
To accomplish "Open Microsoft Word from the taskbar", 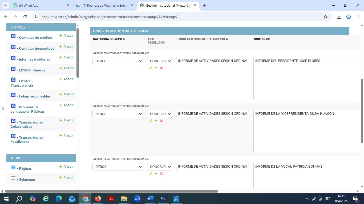I will 150,199.
